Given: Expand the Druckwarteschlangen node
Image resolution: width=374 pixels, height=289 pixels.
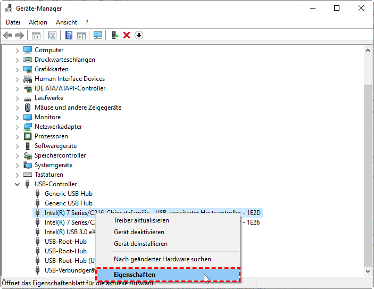Looking at the screenshot, I should [x=17, y=60].
